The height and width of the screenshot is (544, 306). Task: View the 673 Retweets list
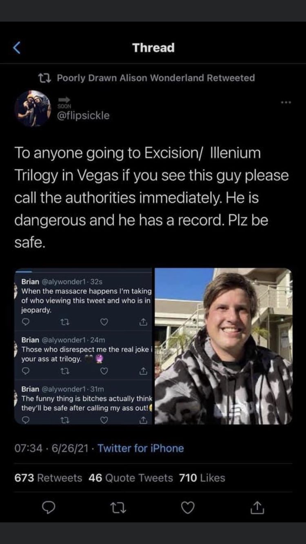48,478
